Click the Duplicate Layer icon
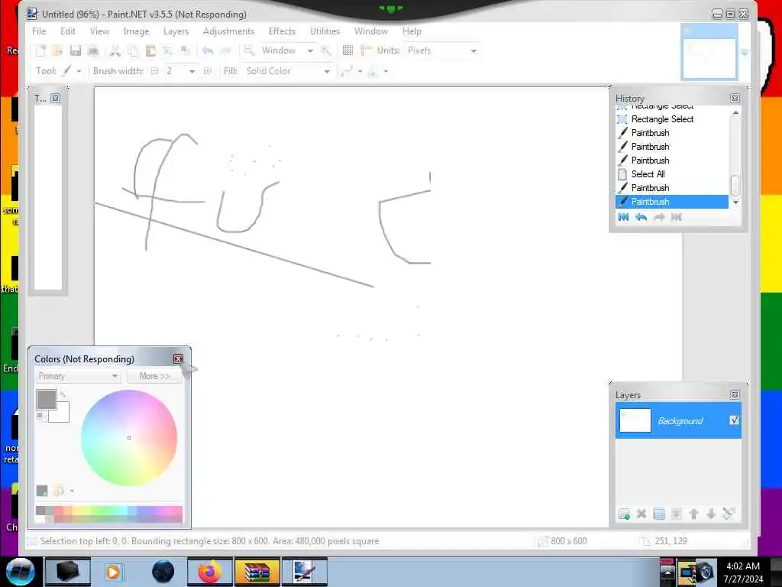 click(x=659, y=514)
